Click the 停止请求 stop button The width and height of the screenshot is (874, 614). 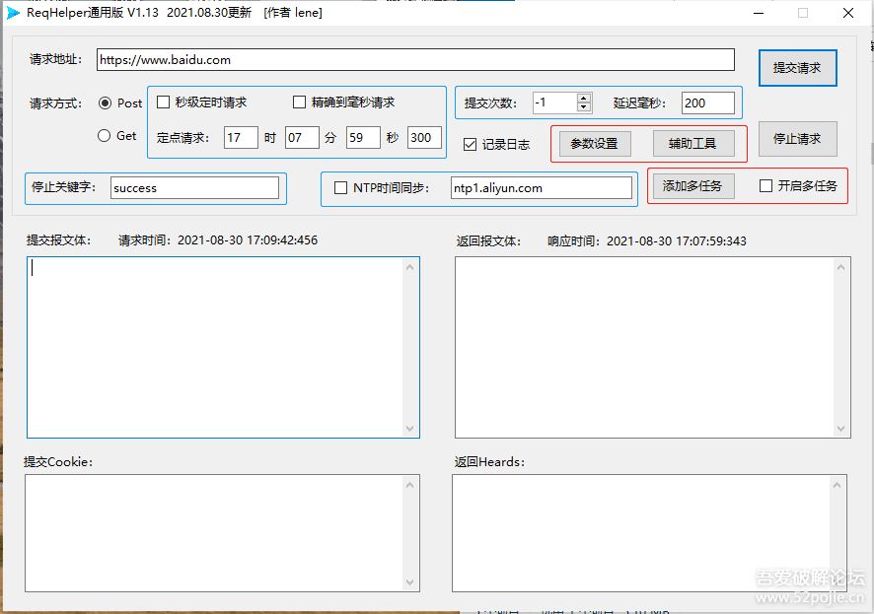pyautogui.click(x=797, y=138)
